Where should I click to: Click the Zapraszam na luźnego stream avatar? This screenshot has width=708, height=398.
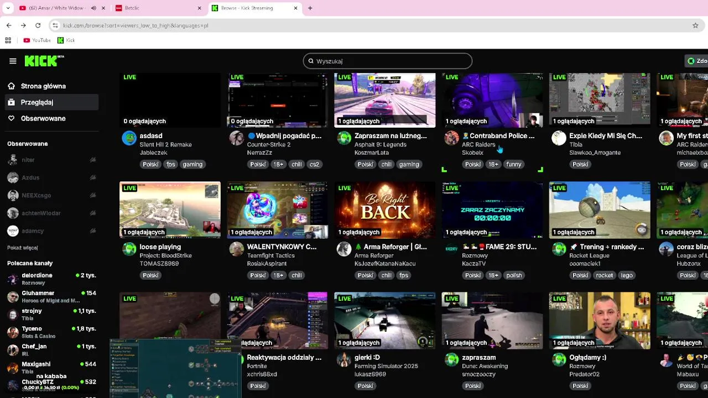pyautogui.click(x=343, y=138)
